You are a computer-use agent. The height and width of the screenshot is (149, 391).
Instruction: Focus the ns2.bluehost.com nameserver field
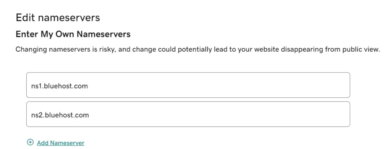[x=188, y=114]
